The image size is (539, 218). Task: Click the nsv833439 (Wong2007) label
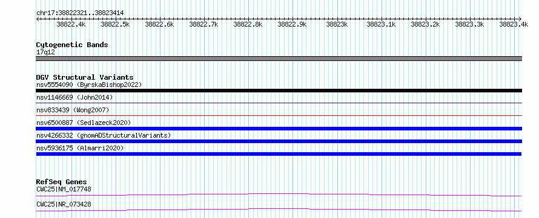[x=73, y=110]
